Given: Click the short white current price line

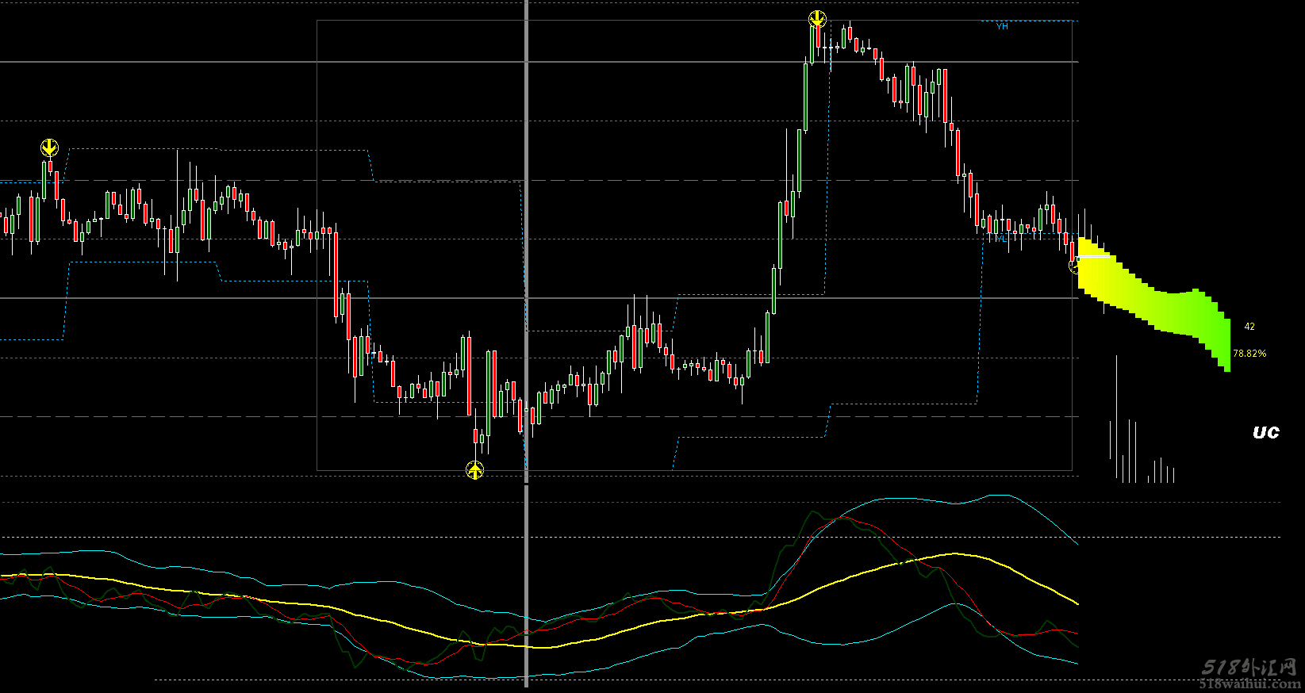Looking at the screenshot, I should click(x=1093, y=257).
